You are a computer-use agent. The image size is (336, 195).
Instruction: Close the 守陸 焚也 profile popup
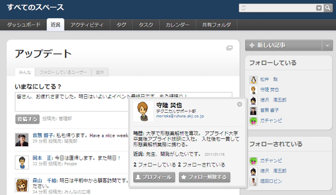click(239, 104)
